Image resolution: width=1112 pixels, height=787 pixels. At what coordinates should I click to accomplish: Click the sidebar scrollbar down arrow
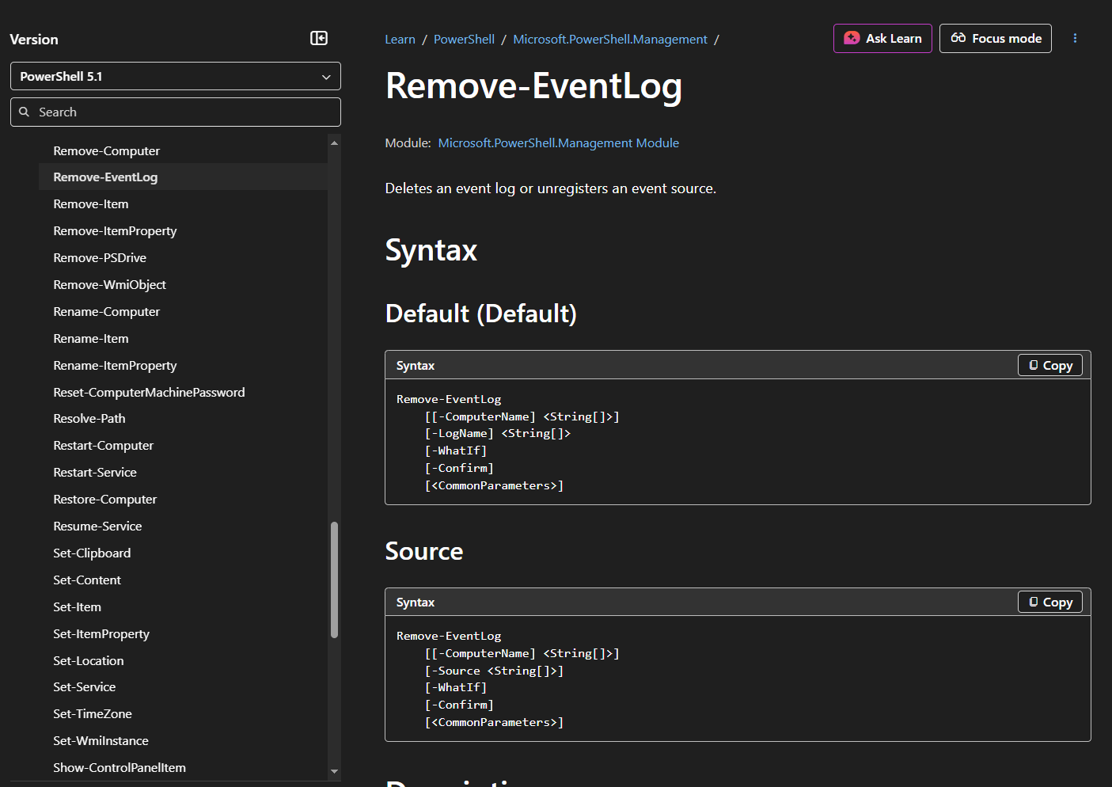(x=334, y=771)
